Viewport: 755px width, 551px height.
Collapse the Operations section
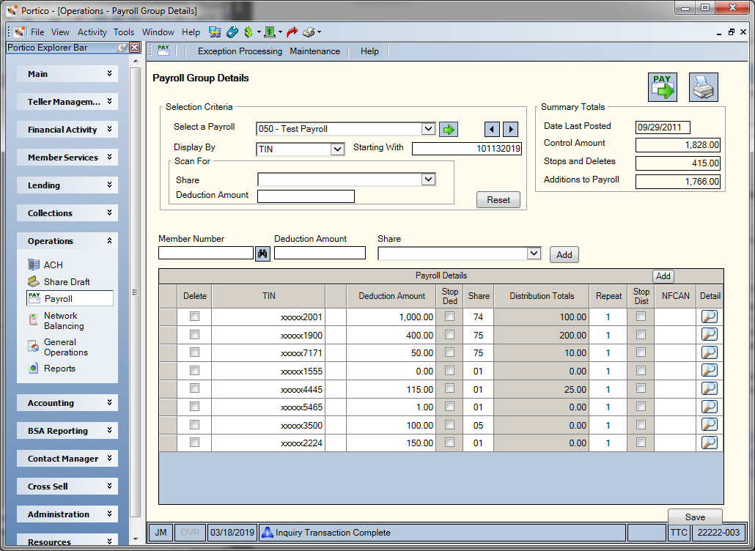tap(67, 241)
